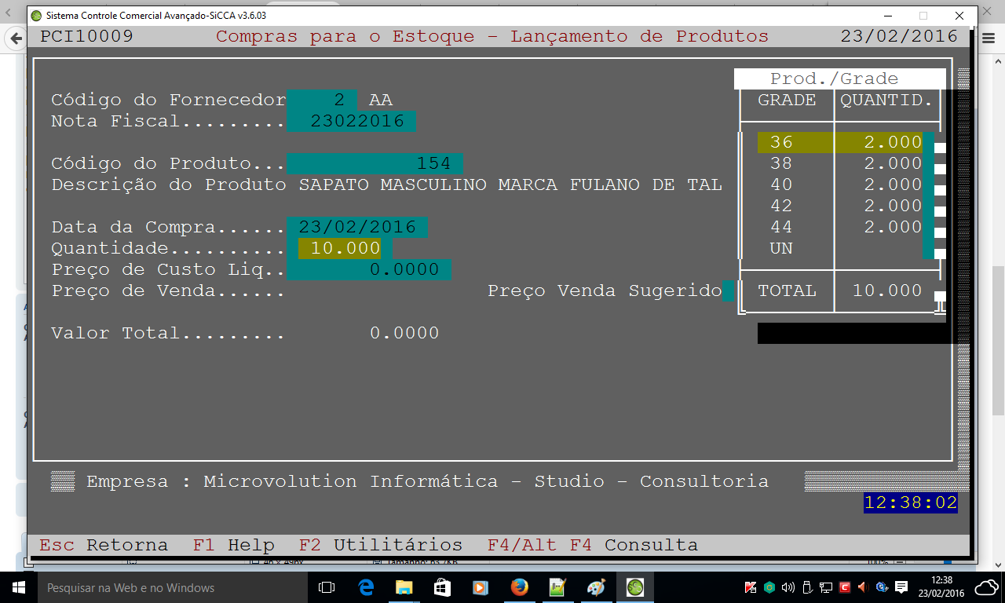Viewport: 1005px width, 603px height.
Task: Click the header date 23/02/2016 in SiCCA
Action: point(899,36)
